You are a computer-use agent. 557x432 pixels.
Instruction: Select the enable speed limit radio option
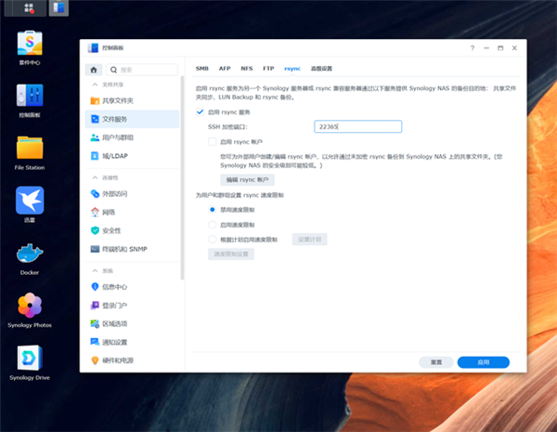tap(212, 225)
